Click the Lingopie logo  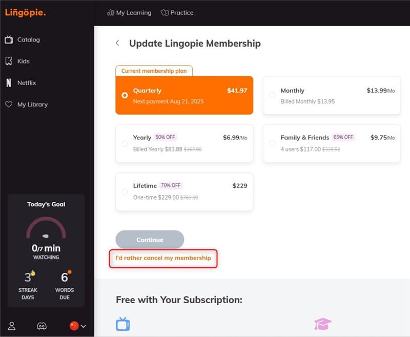coord(25,12)
